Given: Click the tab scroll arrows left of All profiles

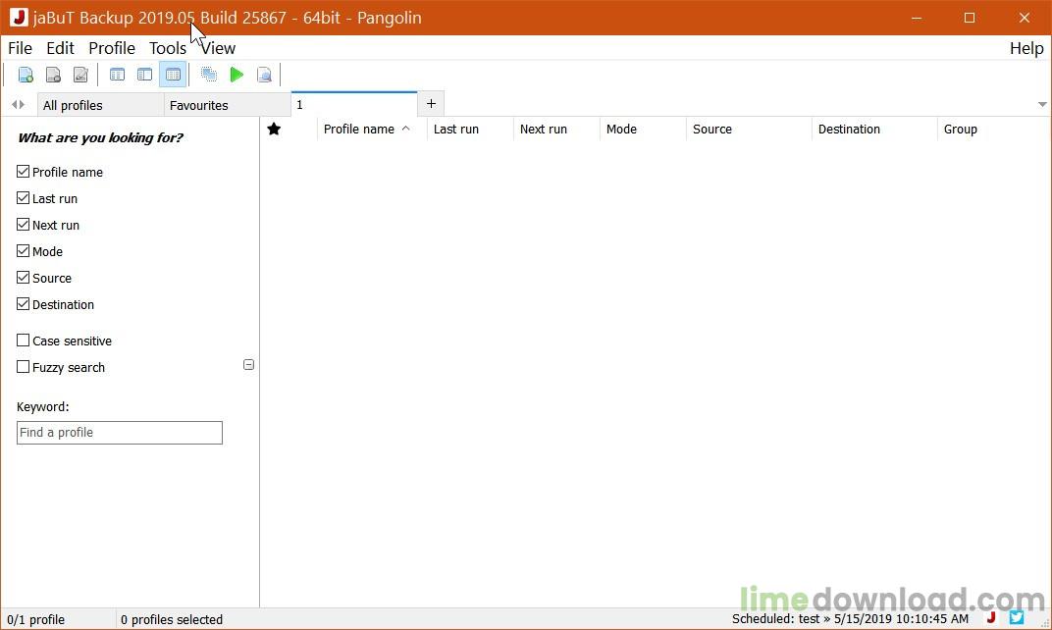Looking at the screenshot, I should 18,105.
